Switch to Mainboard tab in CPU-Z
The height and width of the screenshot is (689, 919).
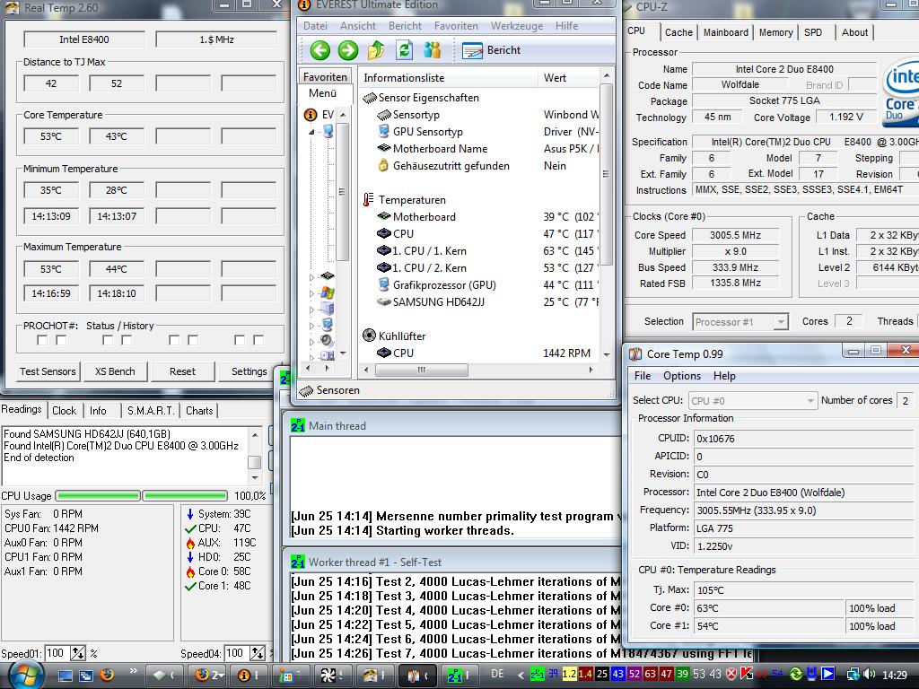(x=725, y=33)
